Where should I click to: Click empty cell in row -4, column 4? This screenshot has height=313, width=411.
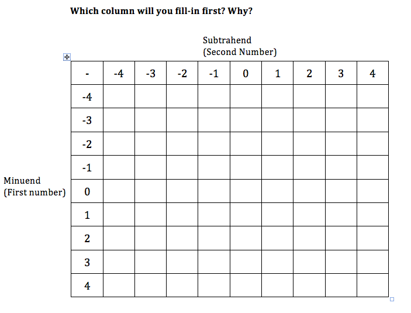372,97
